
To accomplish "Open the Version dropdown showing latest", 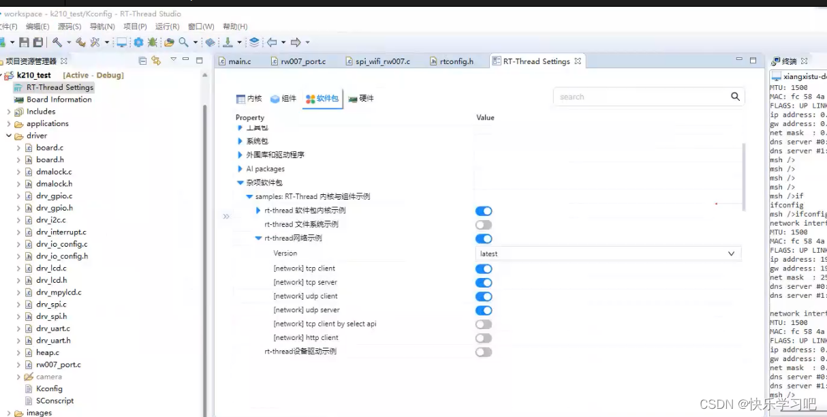I will pos(608,253).
